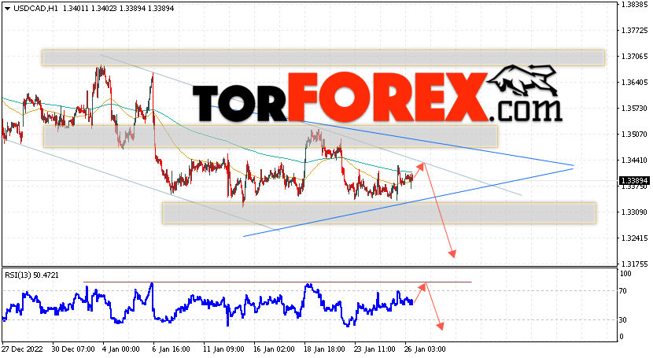Click the 4 Jan 00:00 time label
653x358 pixels.
tap(120, 349)
